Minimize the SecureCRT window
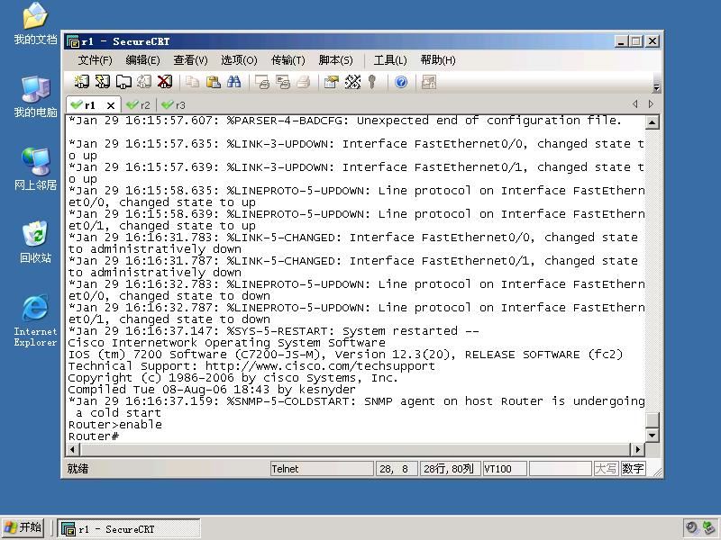The height and width of the screenshot is (540, 721). [x=621, y=41]
